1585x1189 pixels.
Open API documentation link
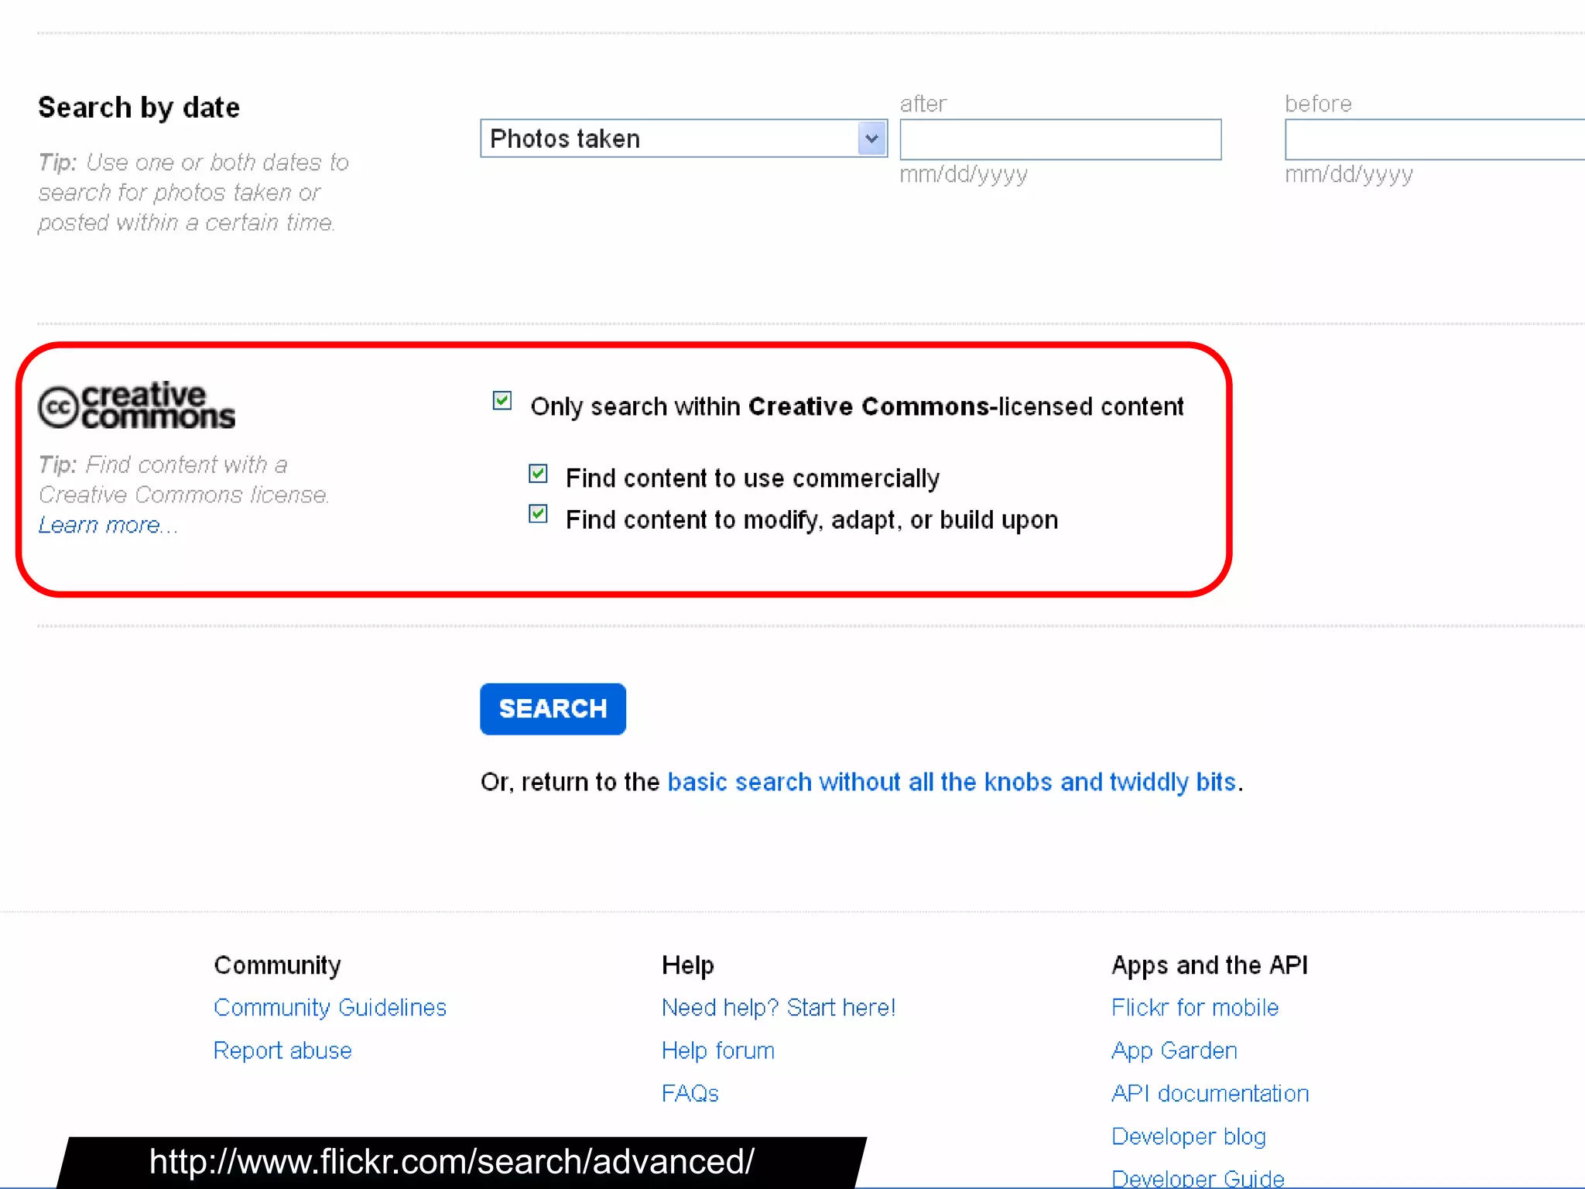click(x=1210, y=1093)
